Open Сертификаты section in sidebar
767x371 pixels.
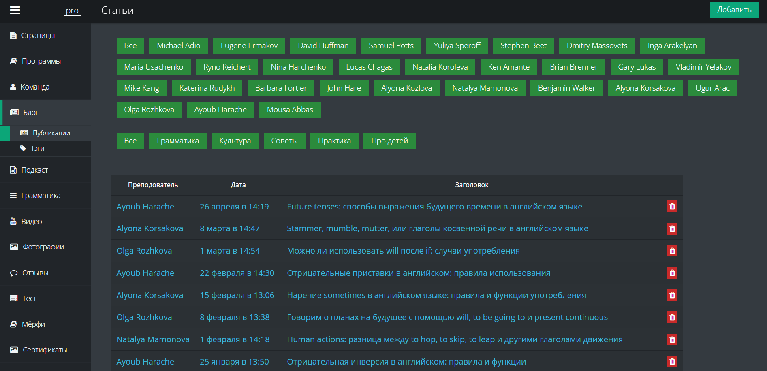(45, 350)
